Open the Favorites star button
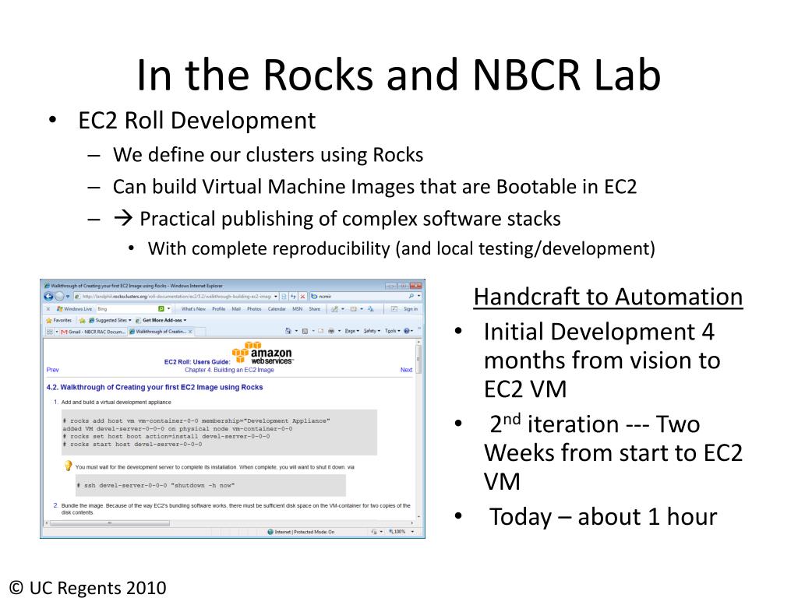The width and height of the screenshot is (798, 598). [x=58, y=320]
